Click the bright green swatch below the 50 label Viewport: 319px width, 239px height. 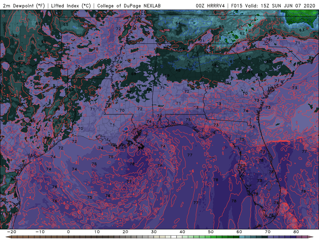point(214,237)
